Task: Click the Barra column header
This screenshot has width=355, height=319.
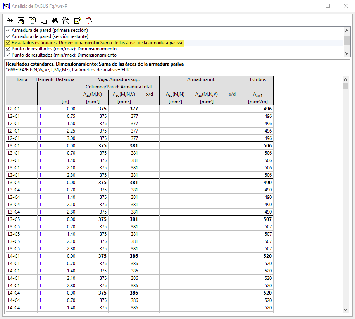Action: tap(22, 79)
